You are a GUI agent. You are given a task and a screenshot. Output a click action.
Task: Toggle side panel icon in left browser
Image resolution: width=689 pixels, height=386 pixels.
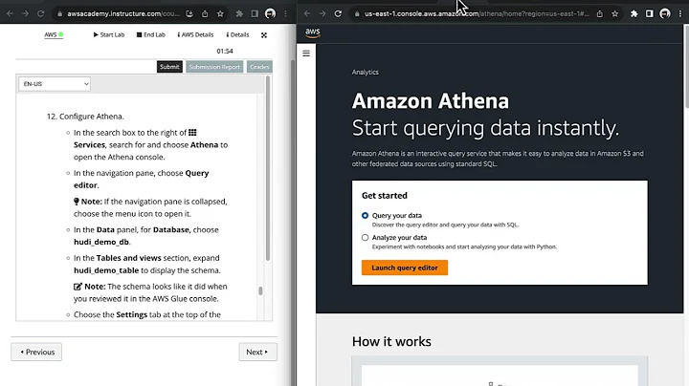pyautogui.click(x=255, y=14)
